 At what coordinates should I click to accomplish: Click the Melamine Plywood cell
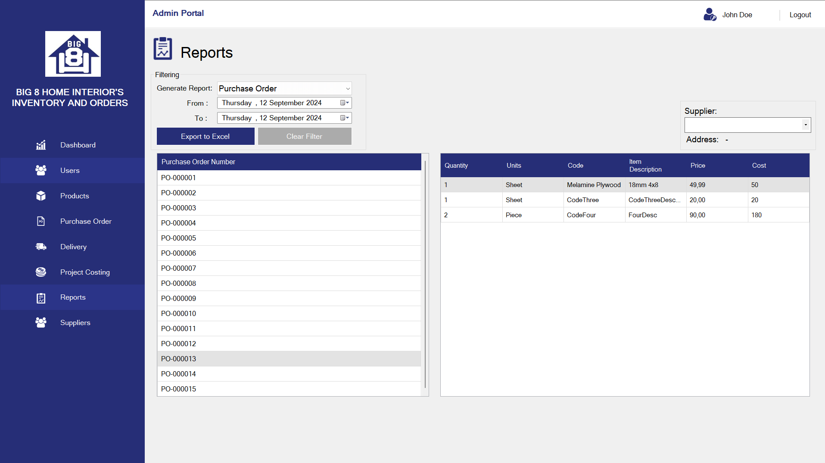595,185
